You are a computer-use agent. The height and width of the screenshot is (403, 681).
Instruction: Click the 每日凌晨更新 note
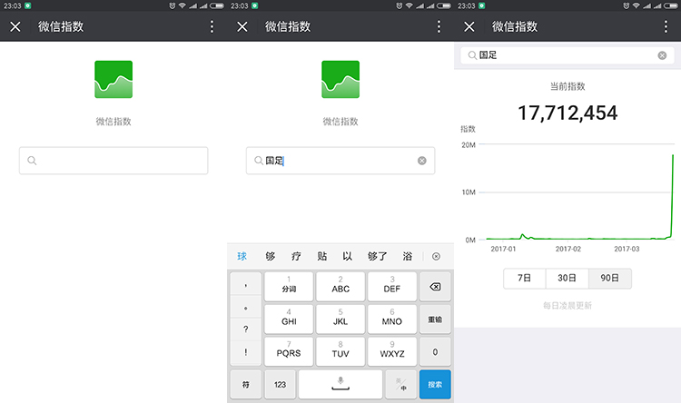567,306
